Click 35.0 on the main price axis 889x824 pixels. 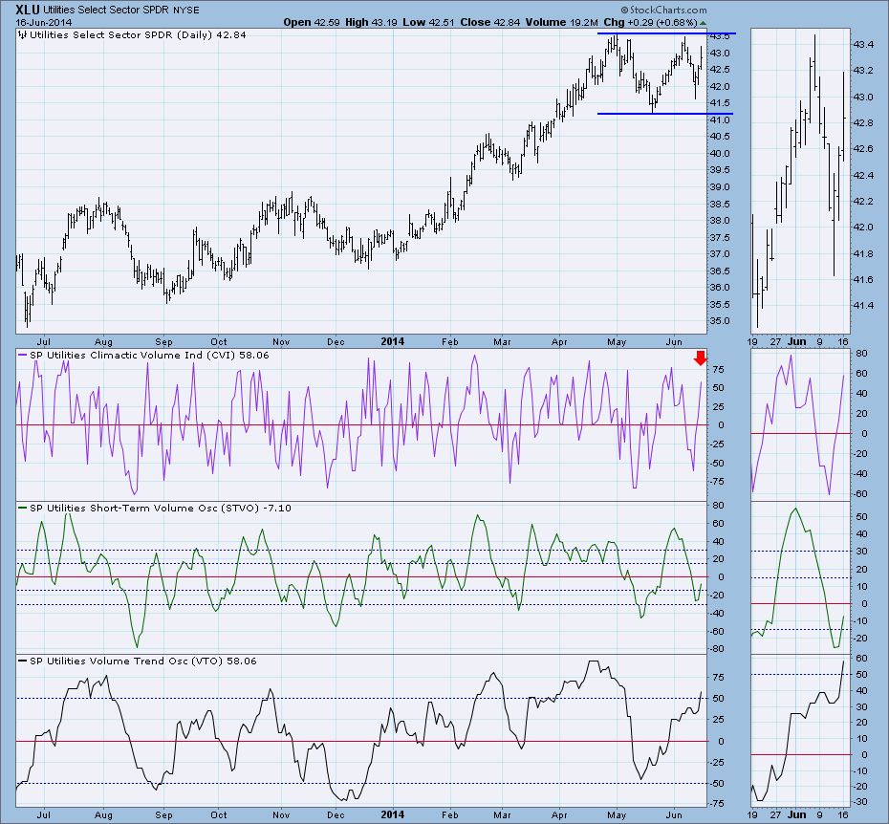[720, 321]
